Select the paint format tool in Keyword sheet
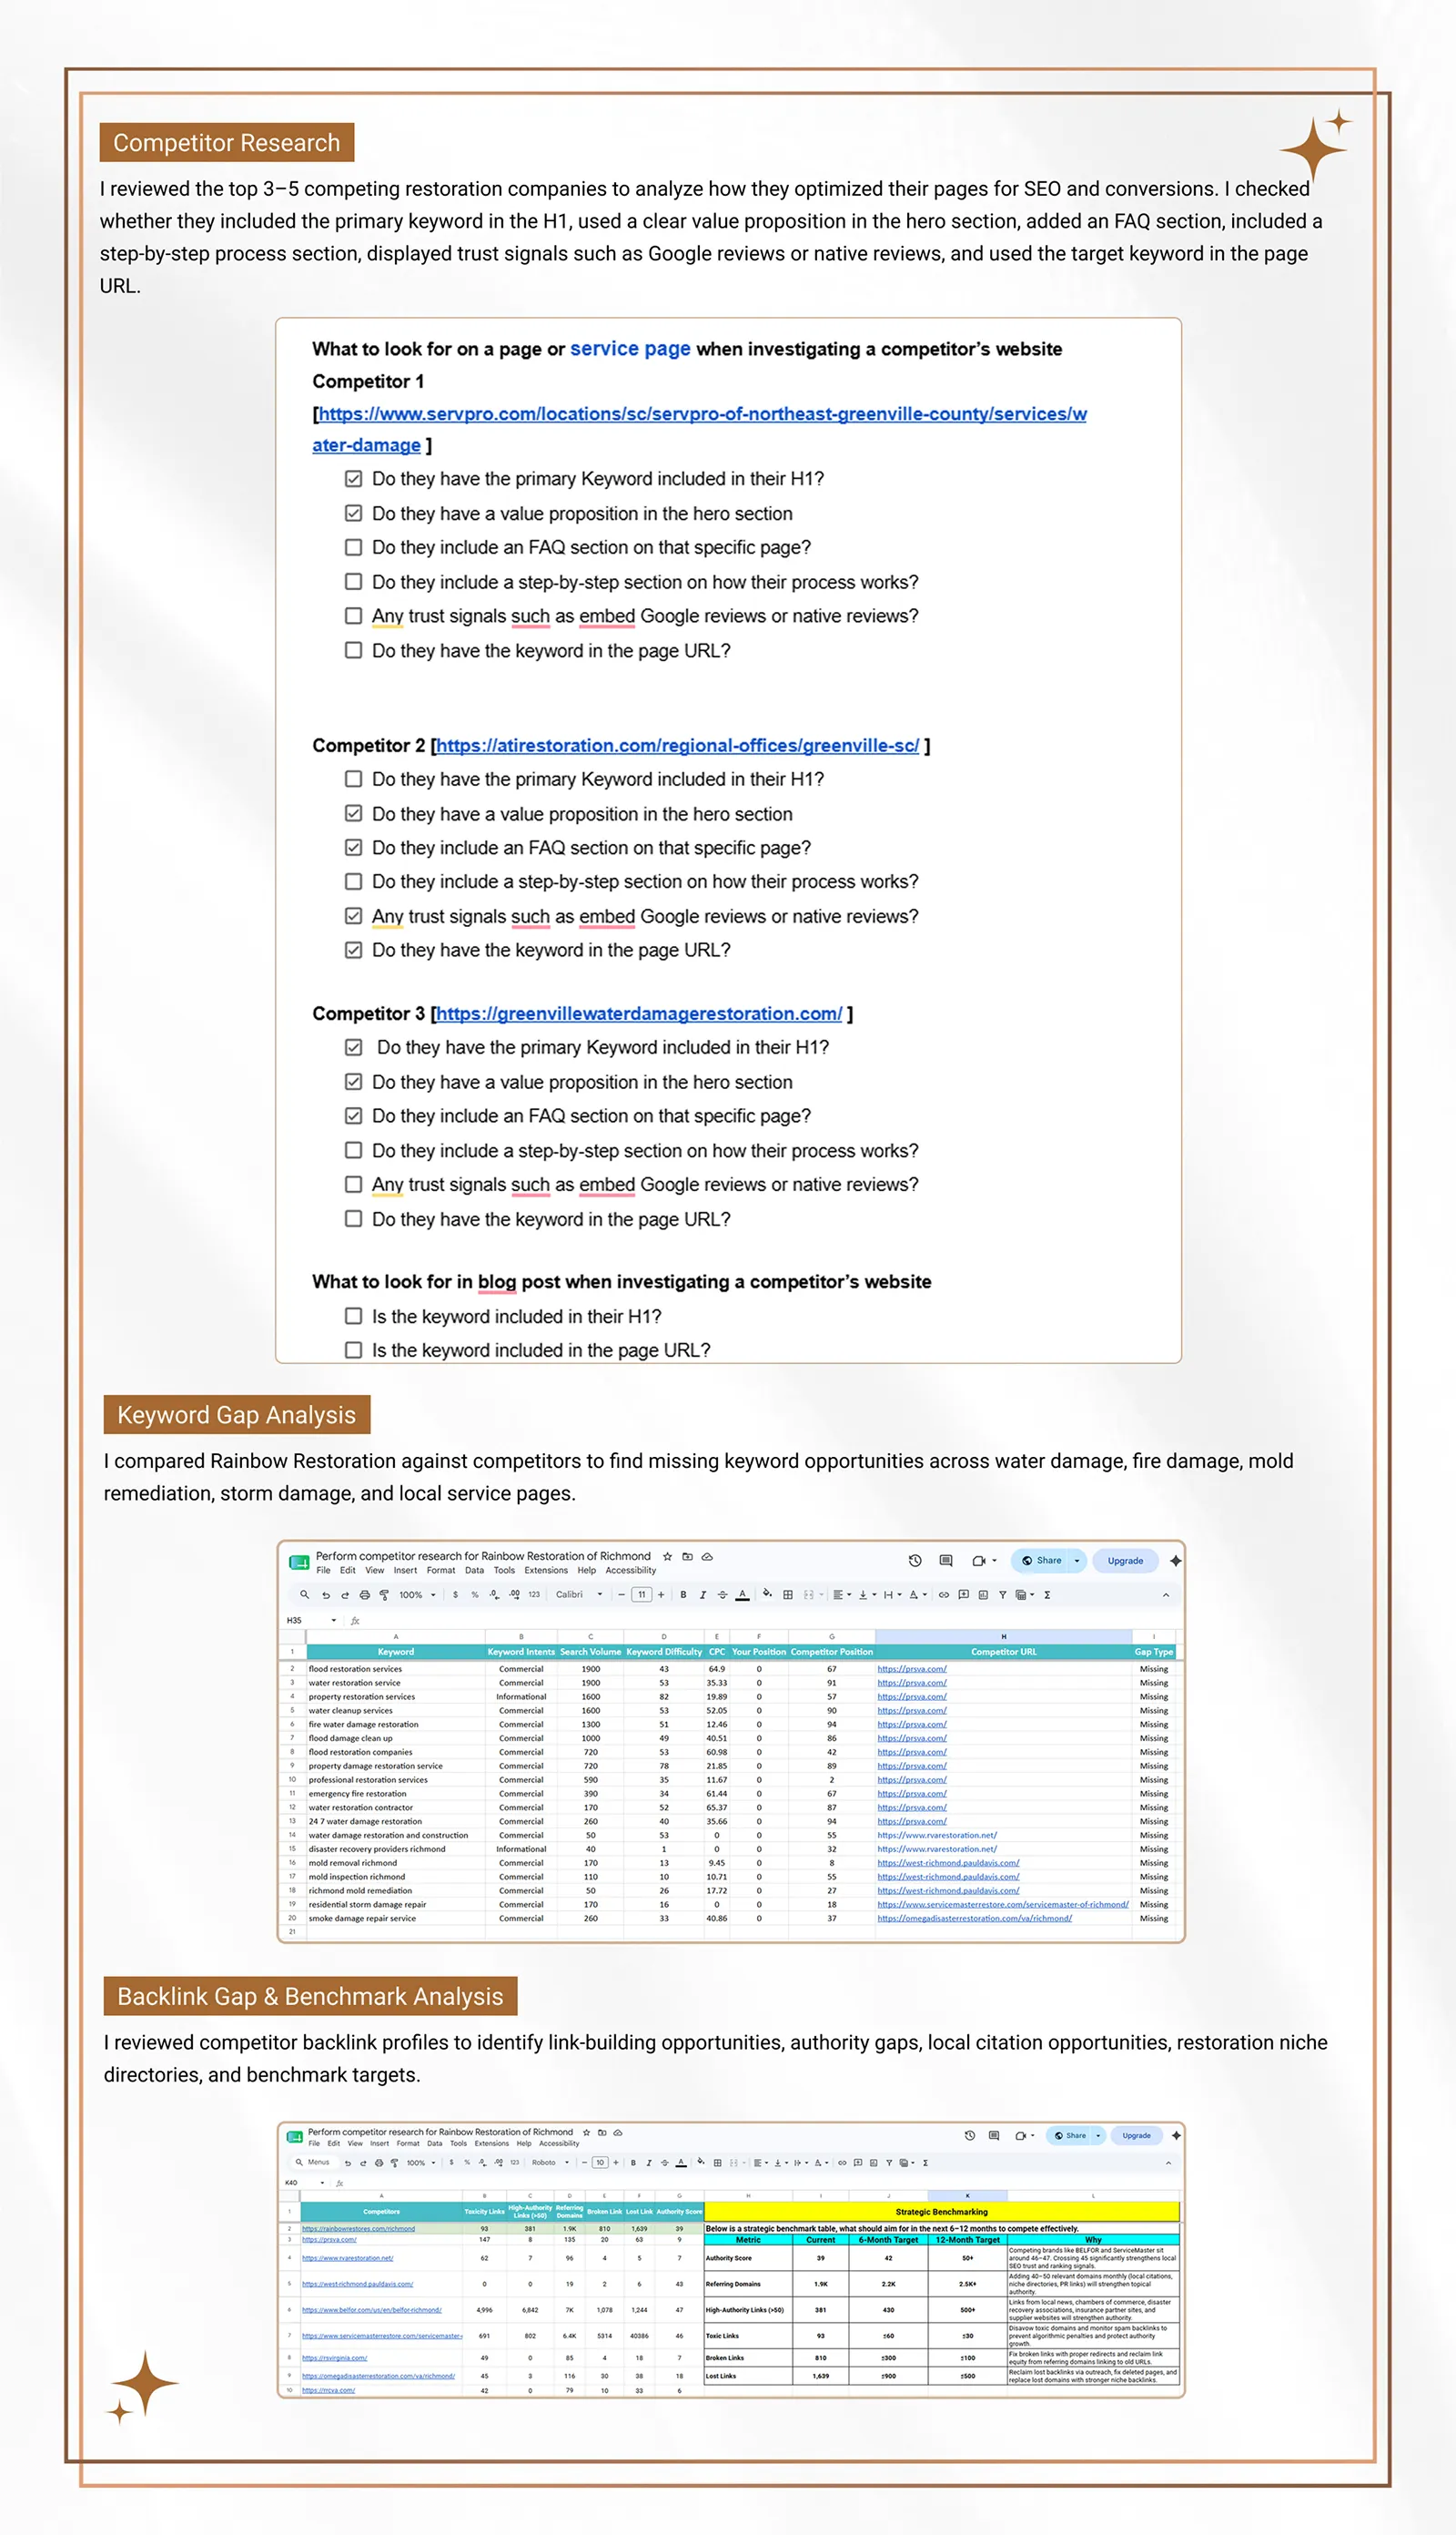 (383, 1594)
